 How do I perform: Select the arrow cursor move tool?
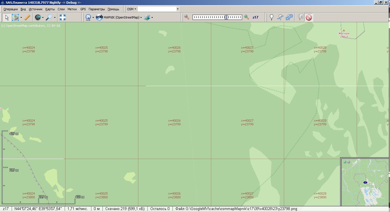coord(7,17)
